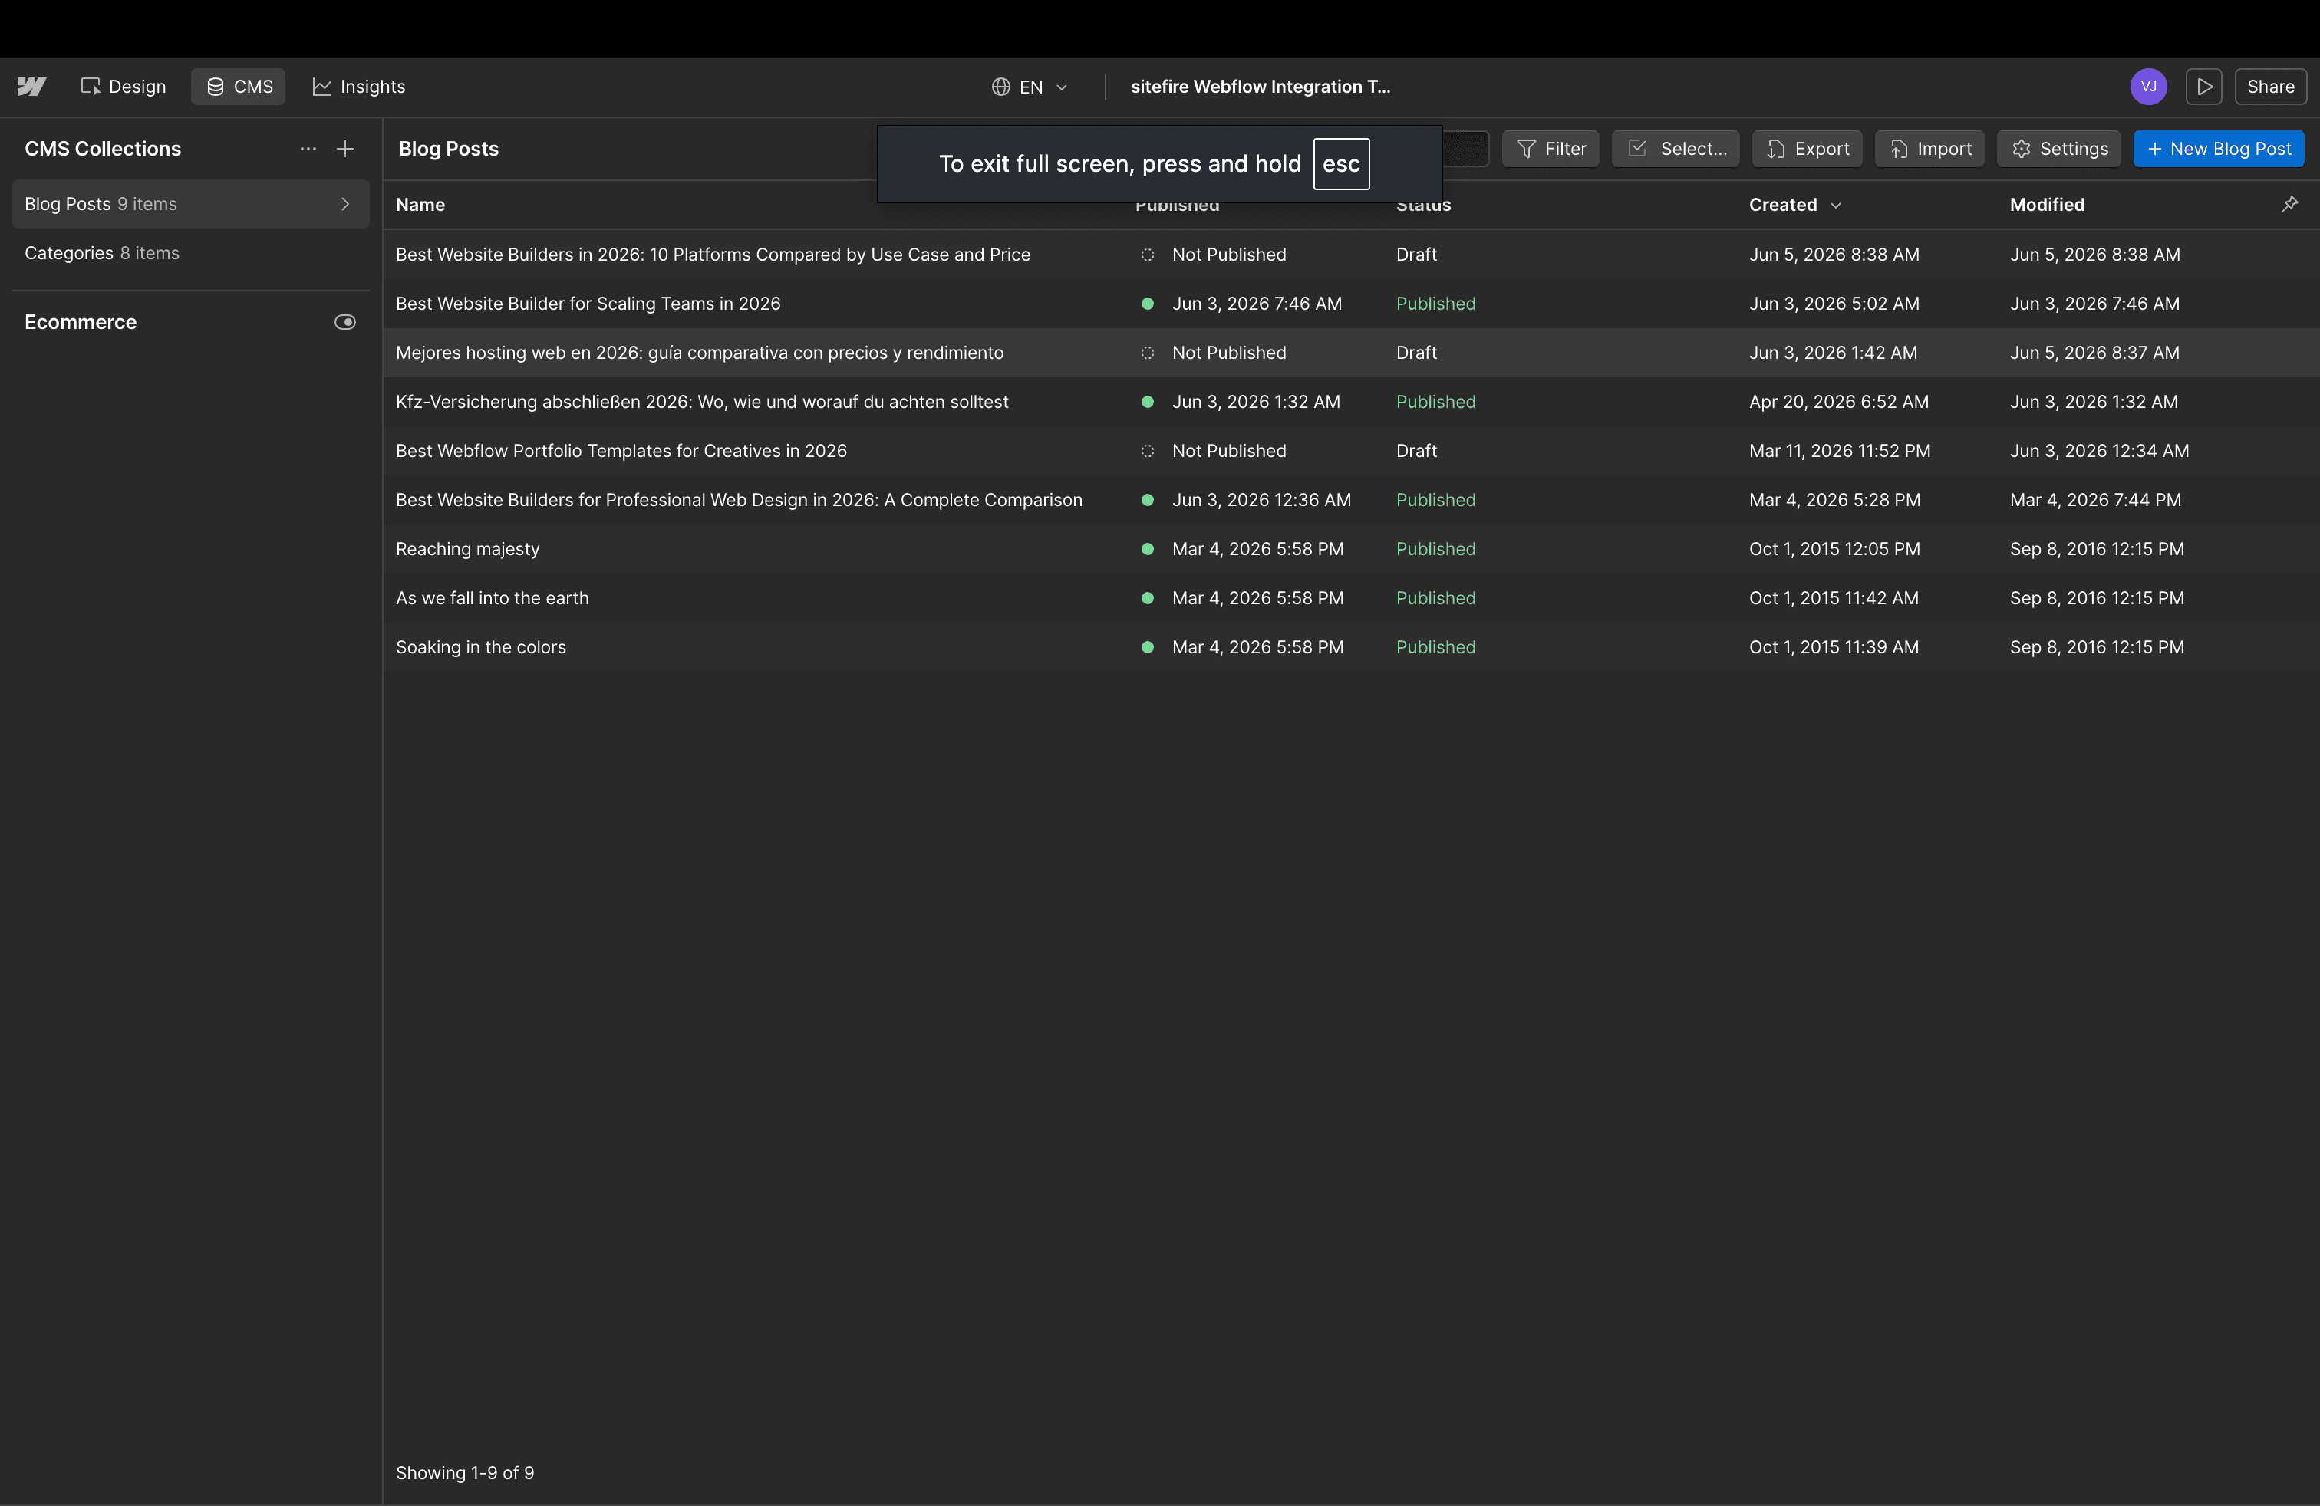
Task: Click the Ecommerce section heading
Action: (81, 322)
